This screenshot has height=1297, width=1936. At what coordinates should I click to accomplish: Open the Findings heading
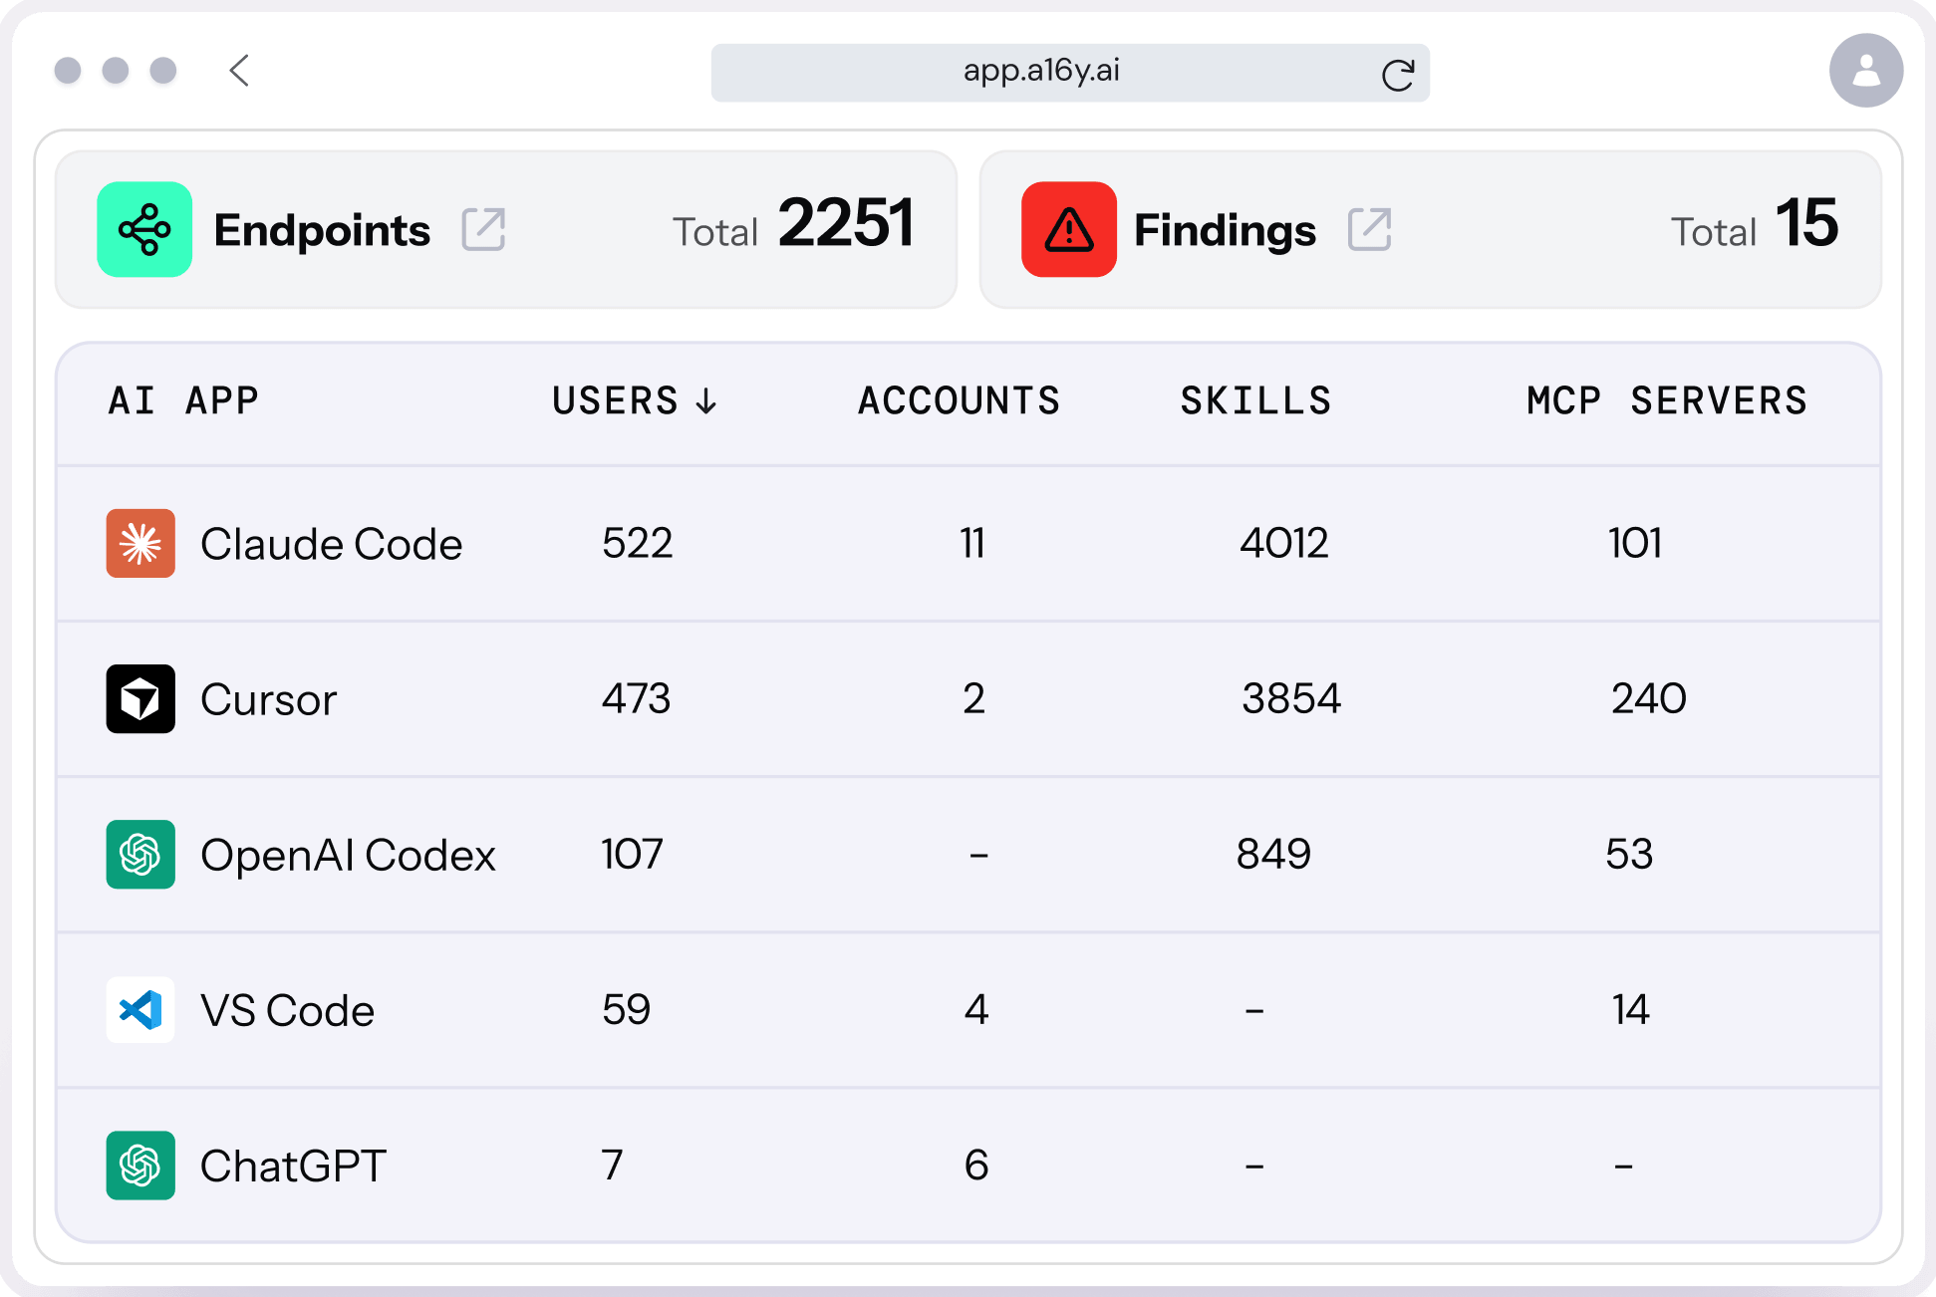coord(1225,230)
